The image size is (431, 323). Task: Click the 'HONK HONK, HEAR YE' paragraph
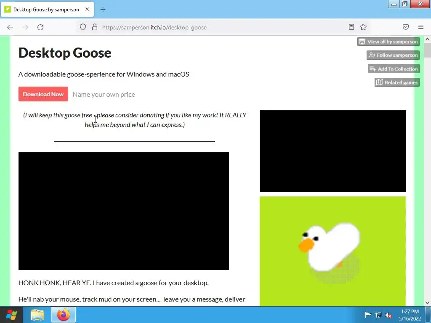114,283
